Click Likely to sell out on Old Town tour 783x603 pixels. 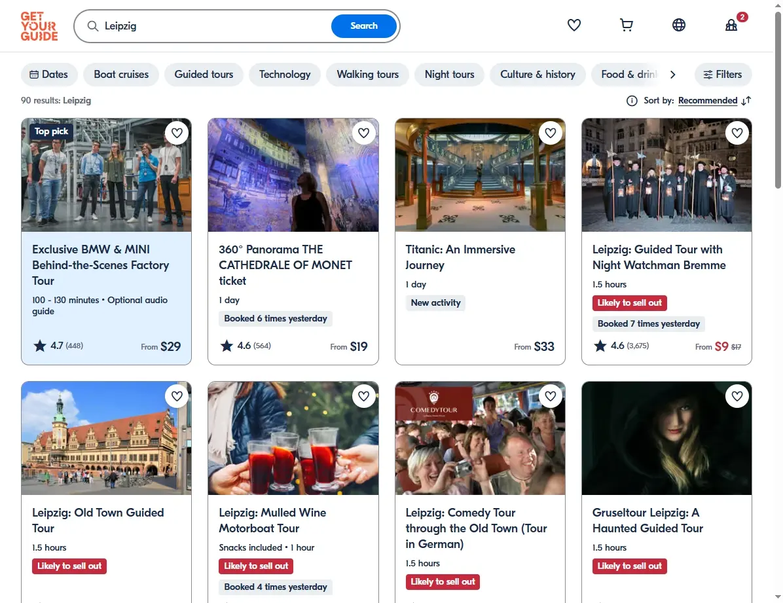[69, 566]
